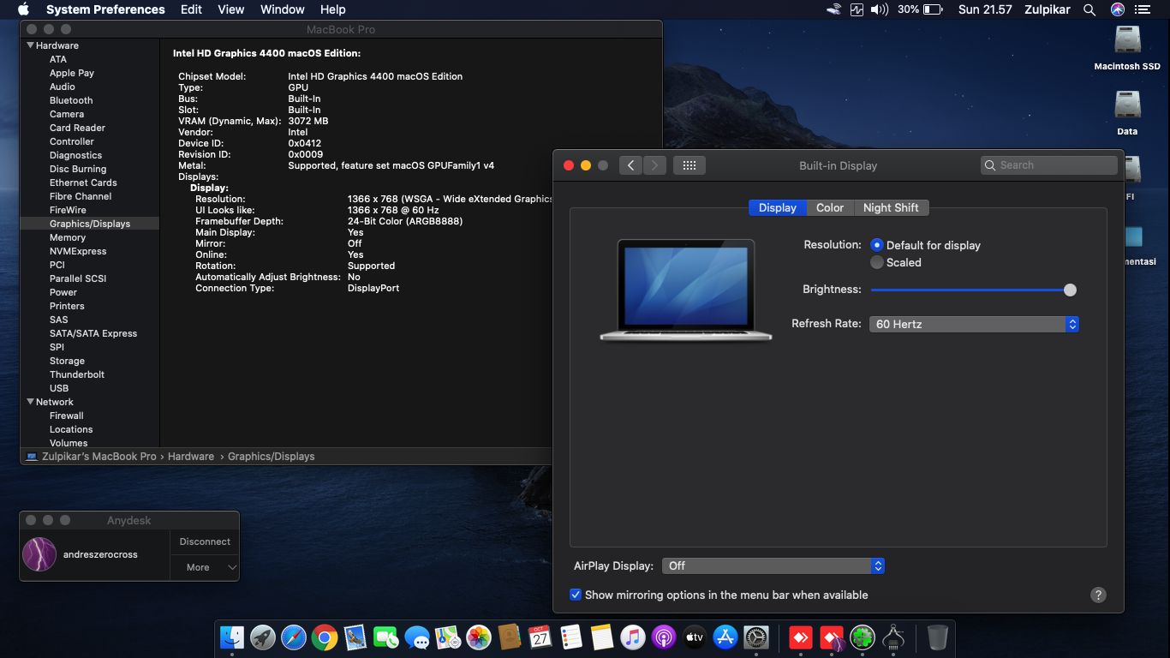Switch to the Color tab

point(829,207)
